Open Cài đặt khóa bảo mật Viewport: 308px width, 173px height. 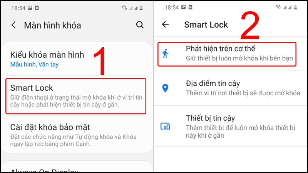point(77,135)
